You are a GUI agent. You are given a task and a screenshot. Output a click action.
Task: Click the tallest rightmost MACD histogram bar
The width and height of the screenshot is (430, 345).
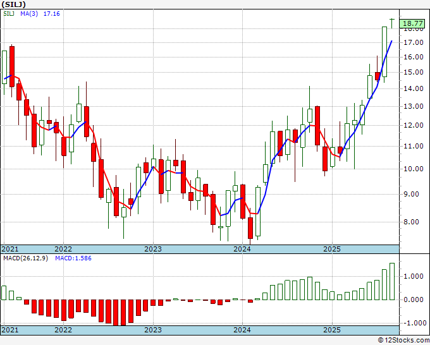[x=392, y=281]
